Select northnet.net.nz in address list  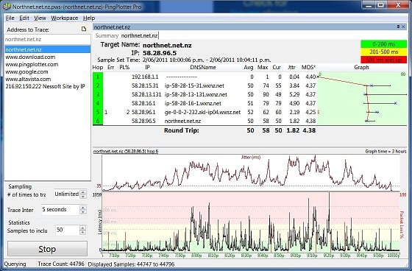(48, 49)
